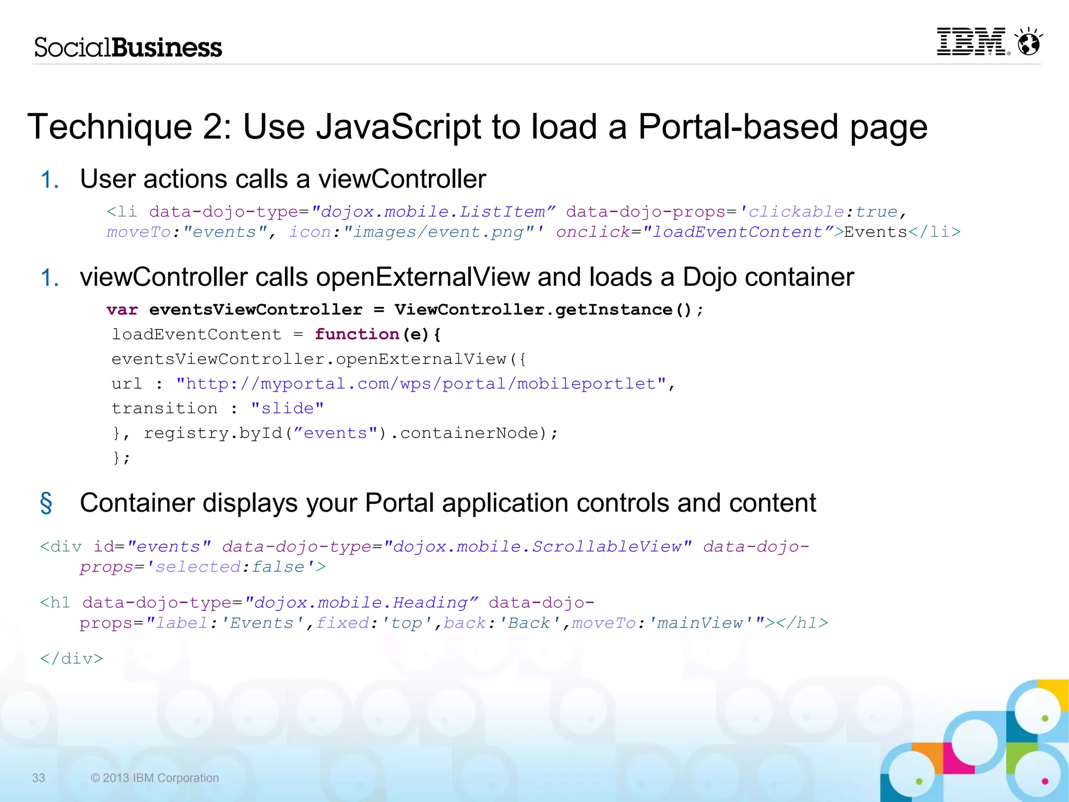Click the 'registry.byId("events").containerNode' line
Viewport: 1069px width, 802px height.
coord(335,433)
